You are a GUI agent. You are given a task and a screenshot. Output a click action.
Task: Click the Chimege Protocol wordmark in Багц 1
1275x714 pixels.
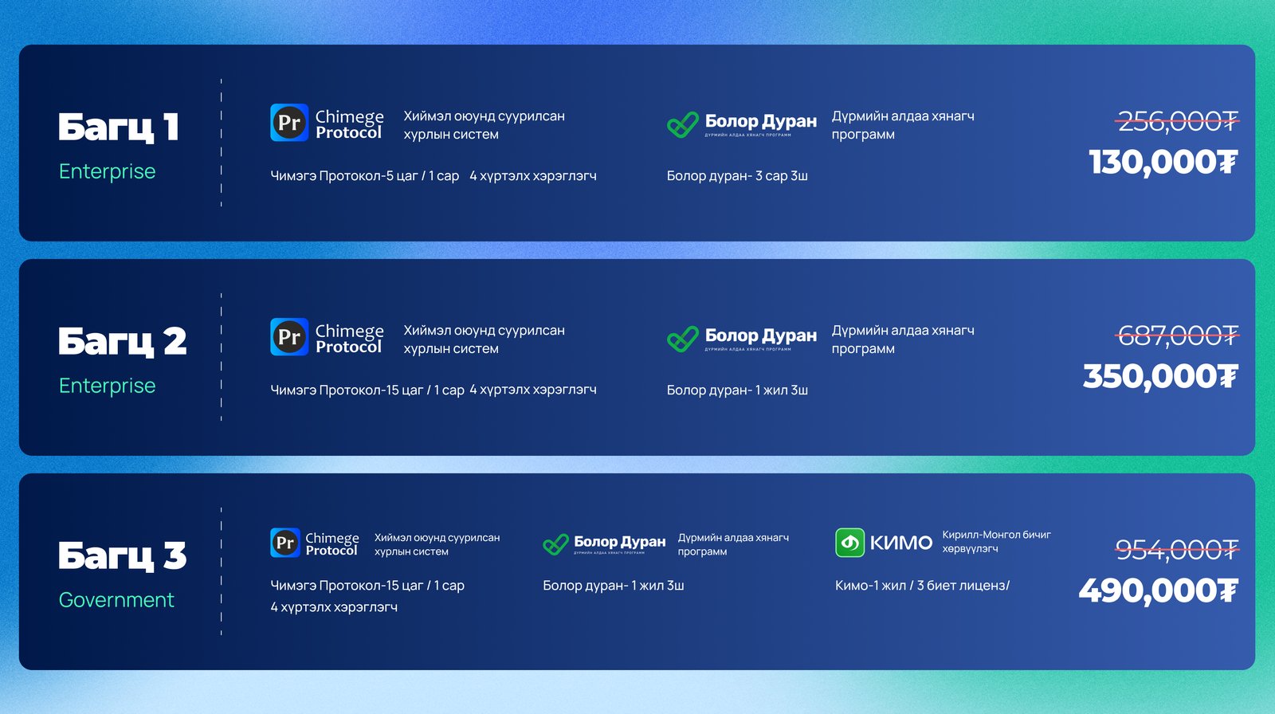click(349, 124)
